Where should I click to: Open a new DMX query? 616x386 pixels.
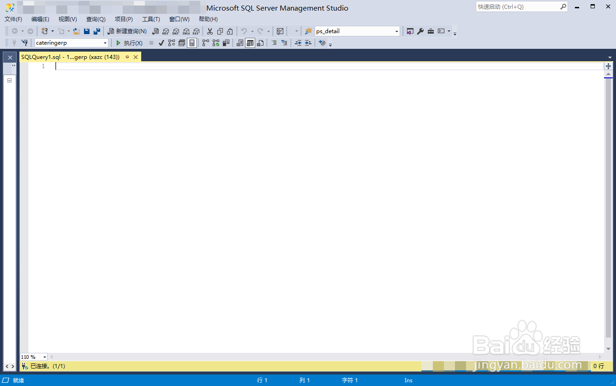coord(176,31)
